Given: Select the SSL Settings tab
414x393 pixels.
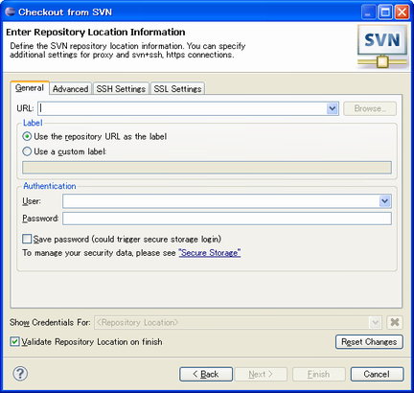Looking at the screenshot, I should click(x=177, y=89).
